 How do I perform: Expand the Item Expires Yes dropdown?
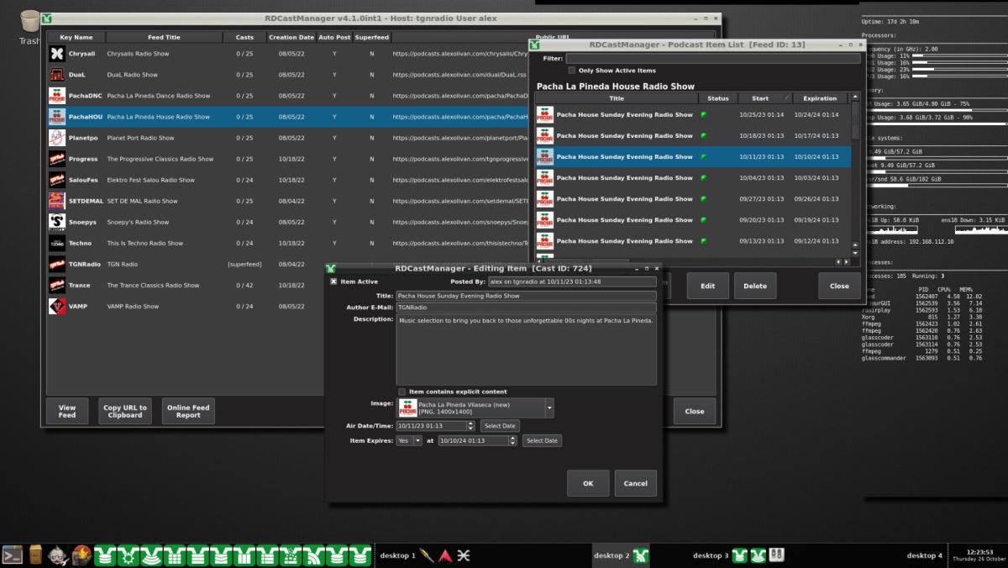(417, 440)
